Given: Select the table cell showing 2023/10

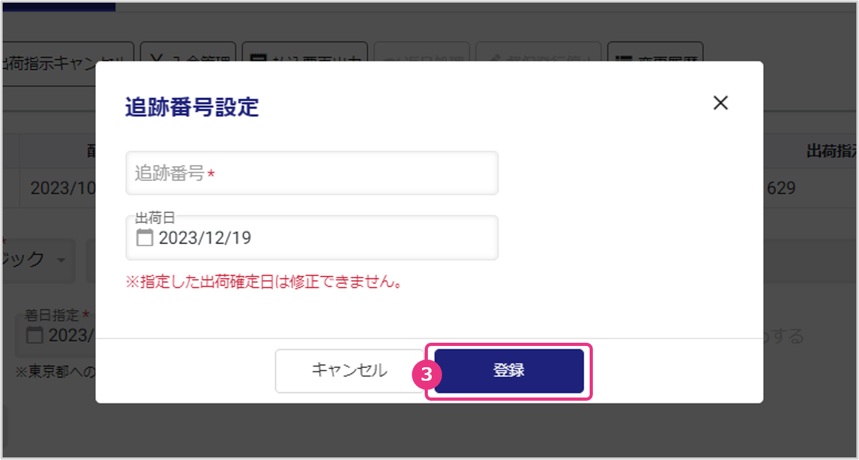Looking at the screenshot, I should point(58,188).
